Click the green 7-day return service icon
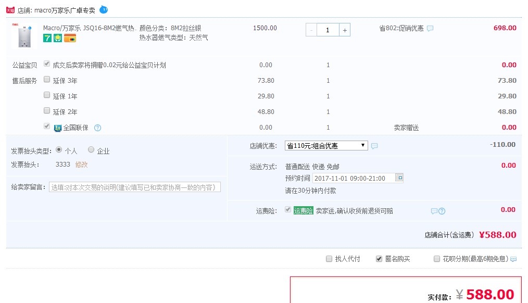The width and height of the screenshot is (528, 303). tap(48, 38)
